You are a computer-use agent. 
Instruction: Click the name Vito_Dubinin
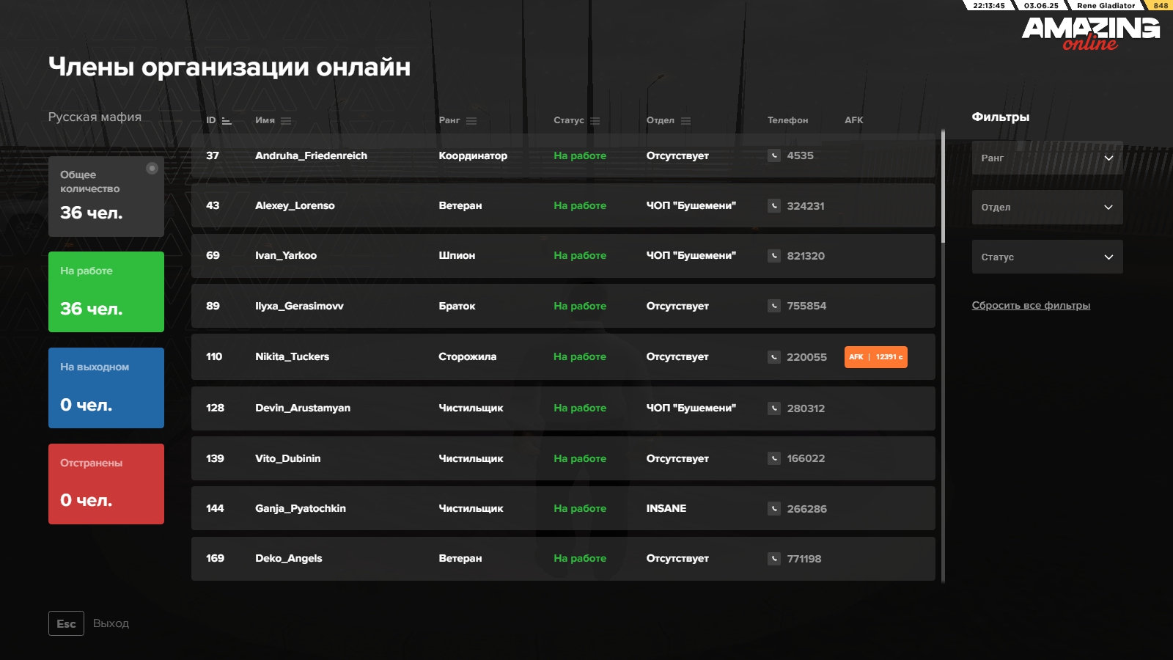tap(287, 458)
